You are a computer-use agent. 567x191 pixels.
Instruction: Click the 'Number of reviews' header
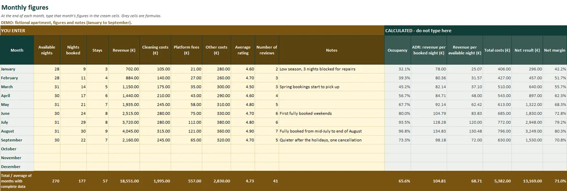tap(267, 50)
